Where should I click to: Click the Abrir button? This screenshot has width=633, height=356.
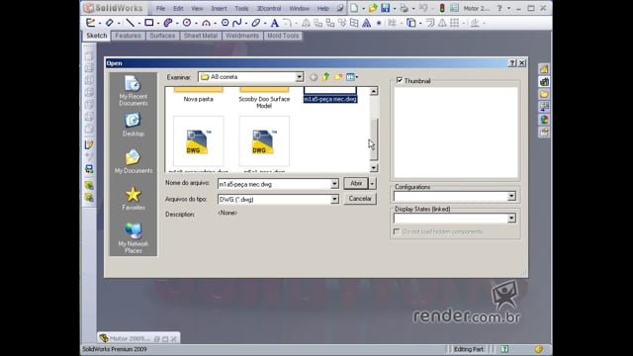[x=356, y=184]
